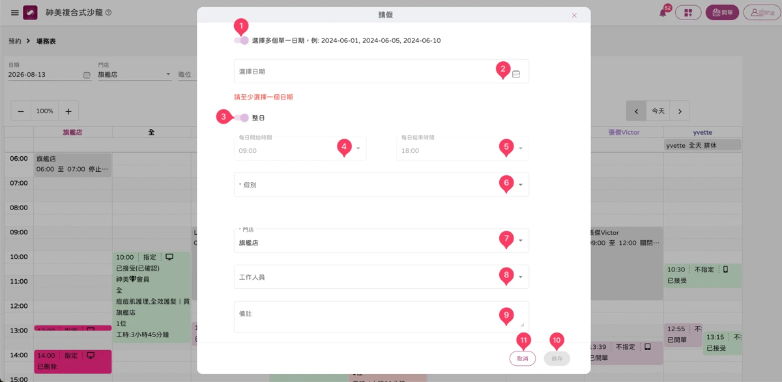The image size is (782, 382).
Task: Click calendar icon beside 2026-08-13 date
Action: click(x=87, y=75)
